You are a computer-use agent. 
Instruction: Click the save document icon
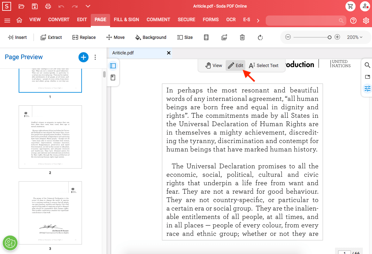tap(34, 6)
